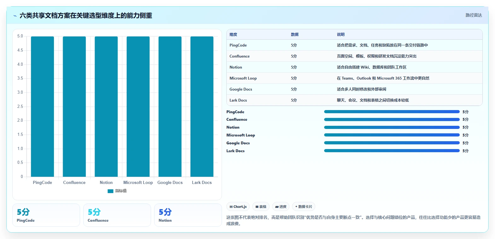The image size is (495, 239).
Task: Click the description about Teams and Outlook workflow
Action: (x=383, y=78)
